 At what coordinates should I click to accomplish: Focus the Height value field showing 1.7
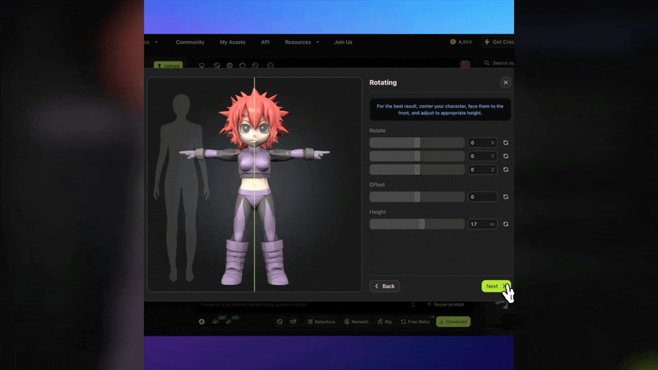coord(483,224)
